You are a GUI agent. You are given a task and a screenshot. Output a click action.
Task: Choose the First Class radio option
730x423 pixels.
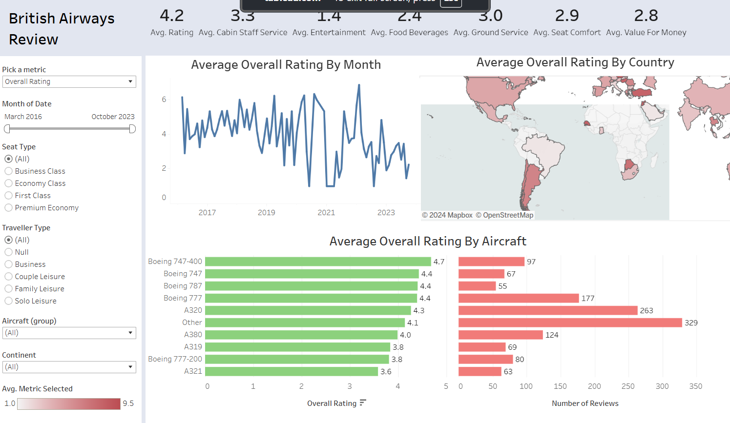point(9,196)
